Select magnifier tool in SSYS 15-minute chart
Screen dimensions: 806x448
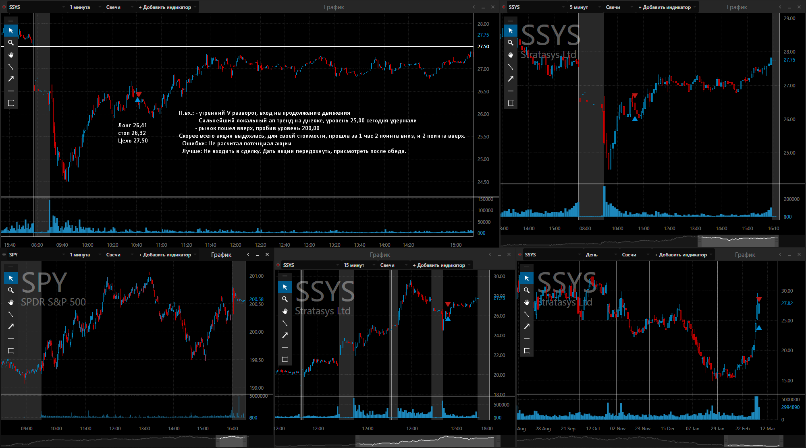pyautogui.click(x=285, y=299)
